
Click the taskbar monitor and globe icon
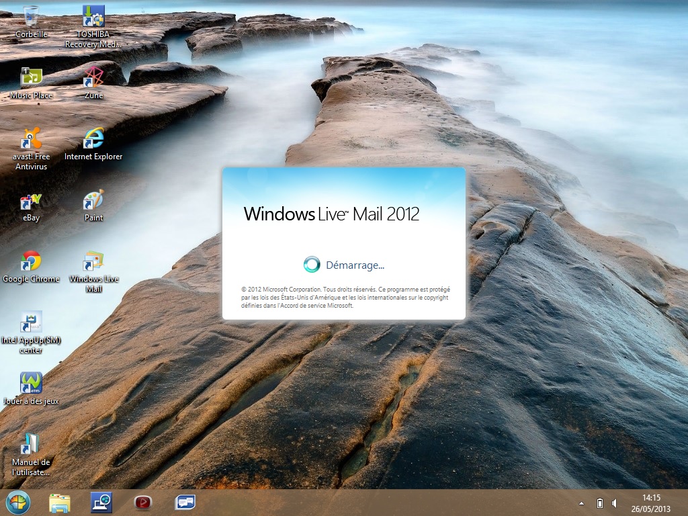[101, 503]
